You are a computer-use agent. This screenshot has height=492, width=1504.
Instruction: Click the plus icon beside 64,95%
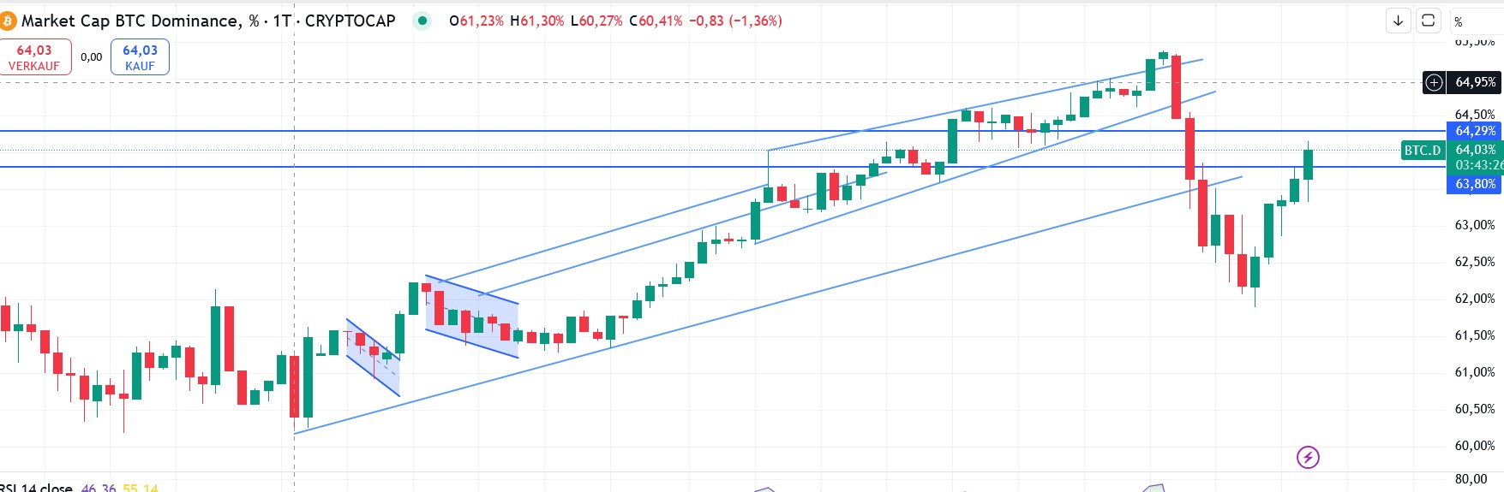tap(1434, 82)
